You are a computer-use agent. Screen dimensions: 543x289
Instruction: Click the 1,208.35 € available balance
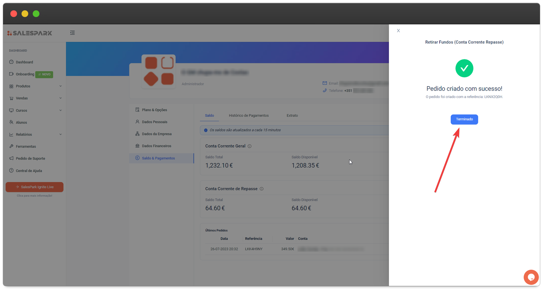(x=305, y=166)
